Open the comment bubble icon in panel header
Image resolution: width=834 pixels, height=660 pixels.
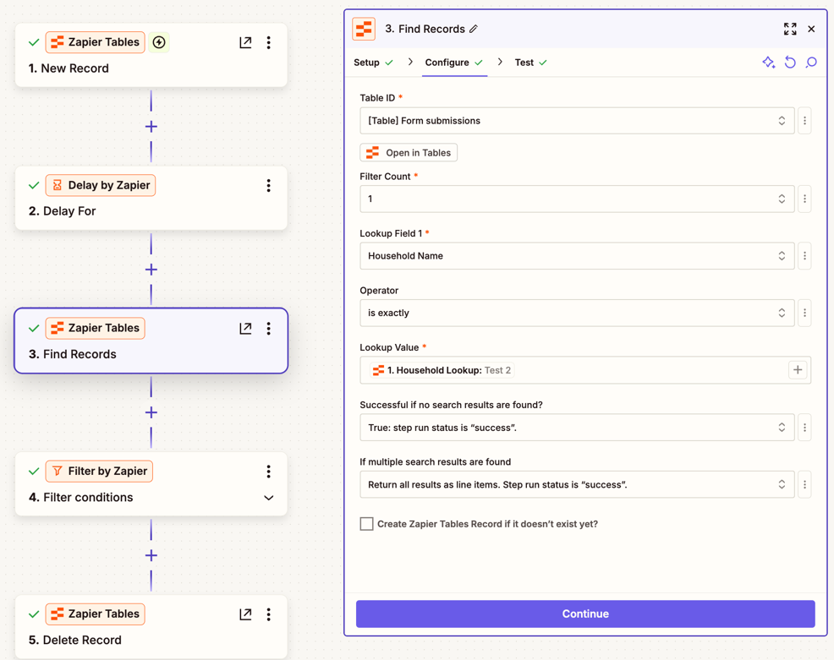click(811, 63)
